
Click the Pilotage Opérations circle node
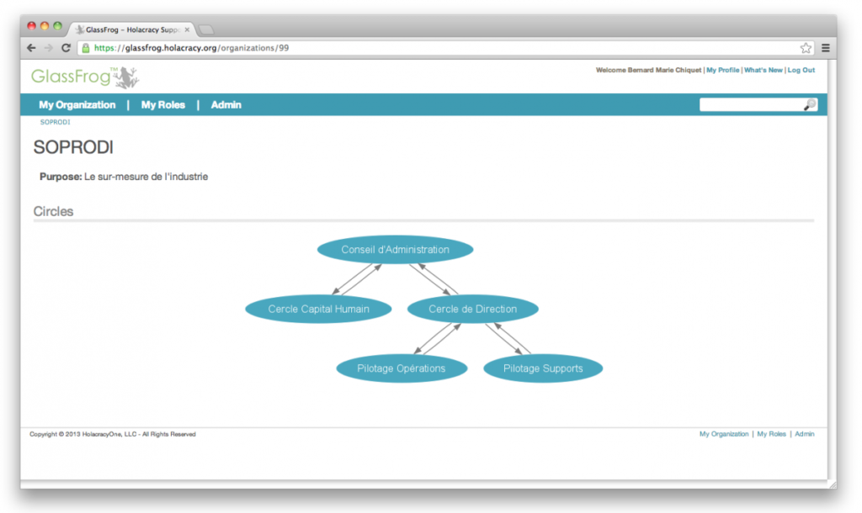[401, 368]
